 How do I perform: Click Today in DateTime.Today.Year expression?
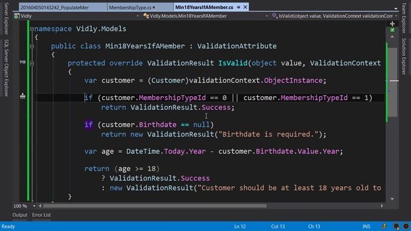click(174, 151)
